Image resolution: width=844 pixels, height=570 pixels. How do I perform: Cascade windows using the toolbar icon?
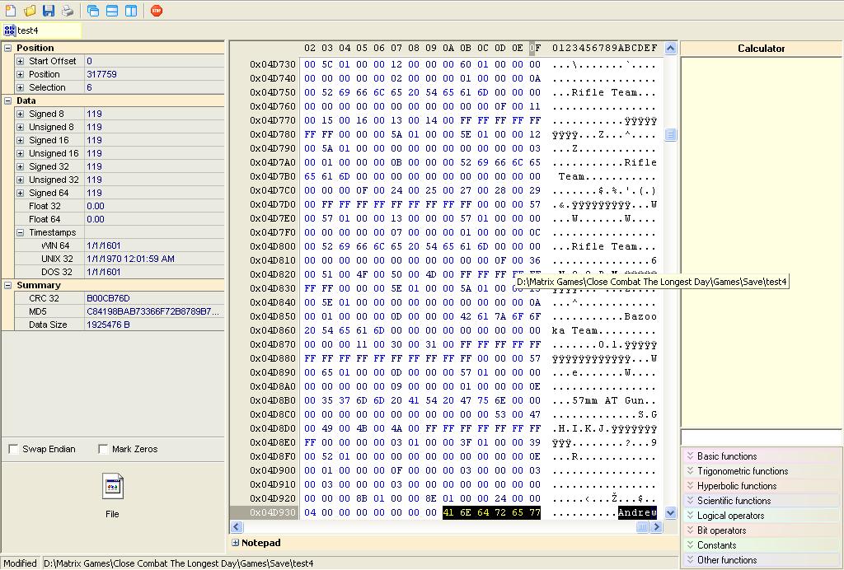93,10
